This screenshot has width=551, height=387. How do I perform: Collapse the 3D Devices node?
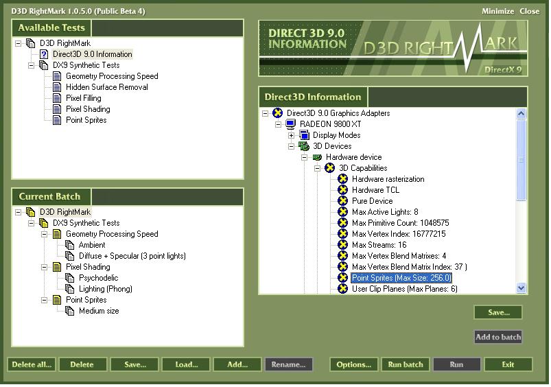[292, 146]
